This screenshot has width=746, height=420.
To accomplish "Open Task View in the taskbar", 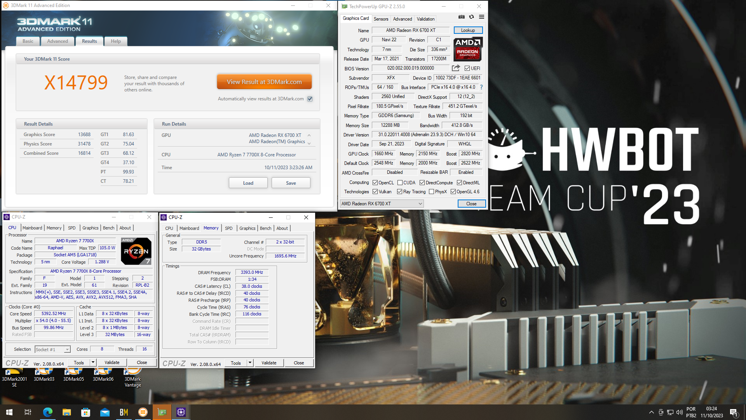I will (28, 412).
